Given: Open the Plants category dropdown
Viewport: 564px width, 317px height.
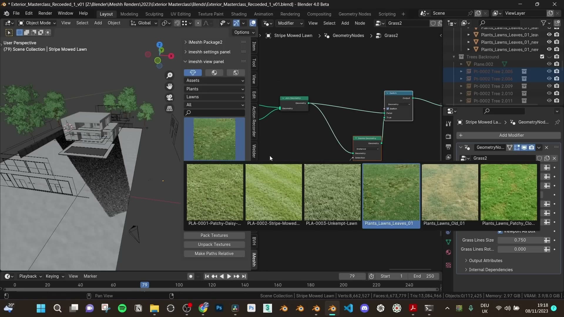Looking at the screenshot, I should 214,89.
